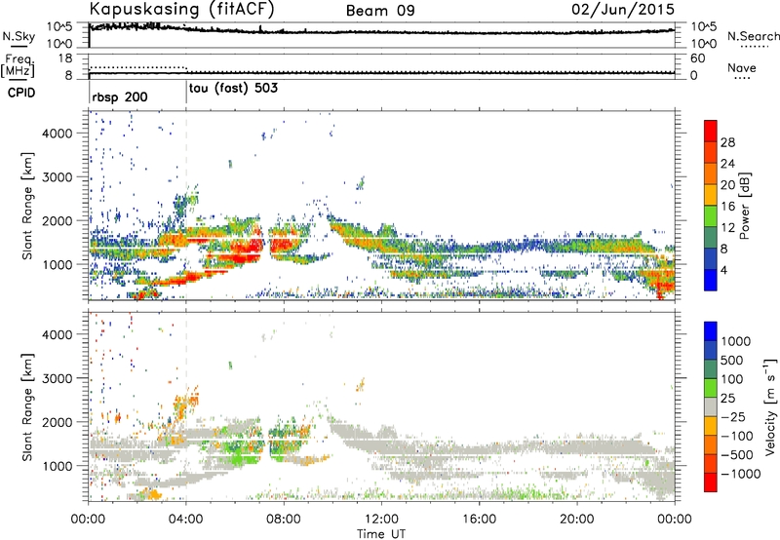This screenshot has width=780, height=540.
Task: Click the '12:00' time axis tick label
Action: (x=381, y=520)
